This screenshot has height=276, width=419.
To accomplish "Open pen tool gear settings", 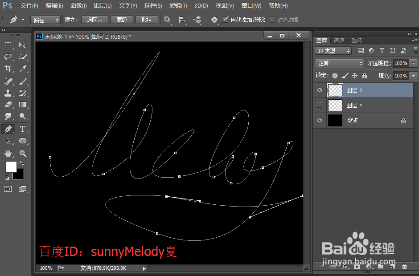I will (214, 20).
